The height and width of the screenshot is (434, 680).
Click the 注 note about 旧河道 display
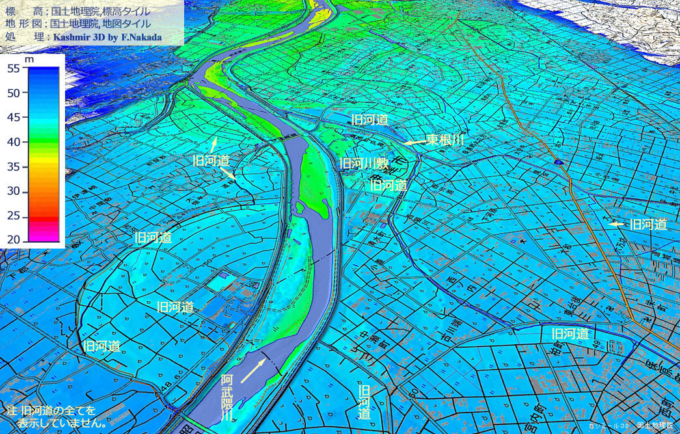pos(55,416)
